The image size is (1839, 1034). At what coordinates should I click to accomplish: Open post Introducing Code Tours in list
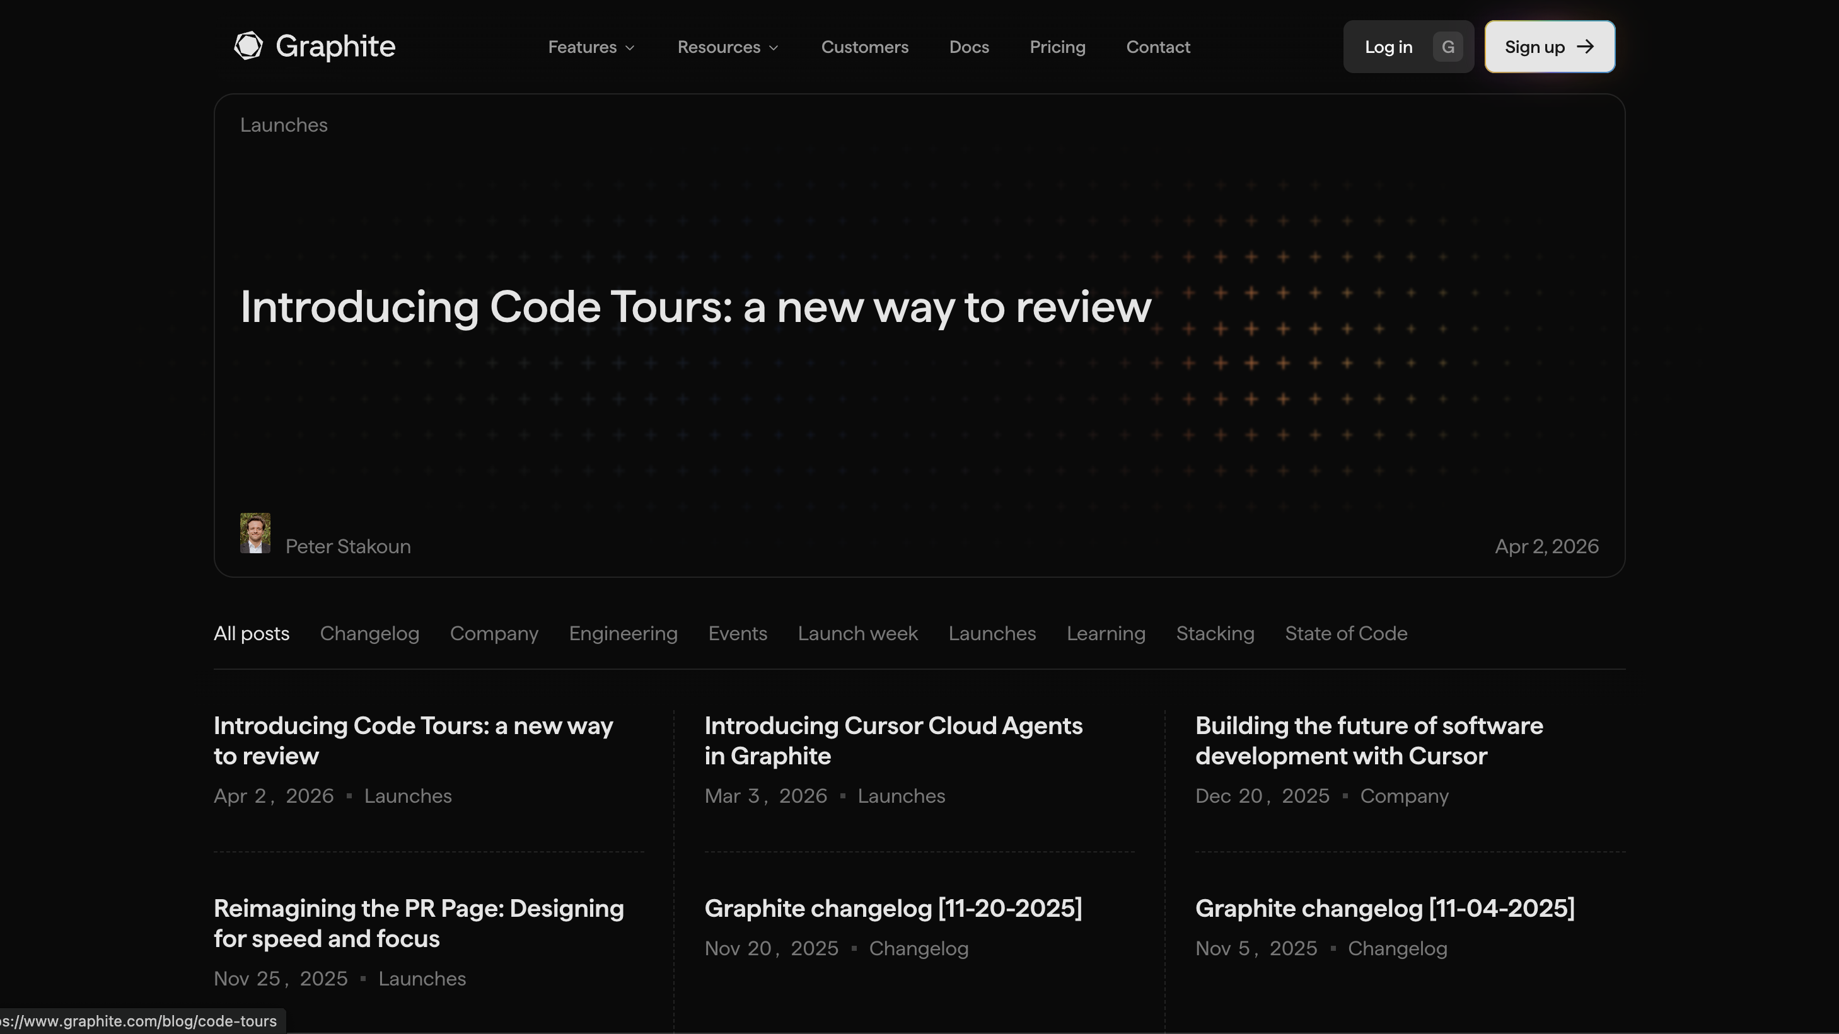414,741
